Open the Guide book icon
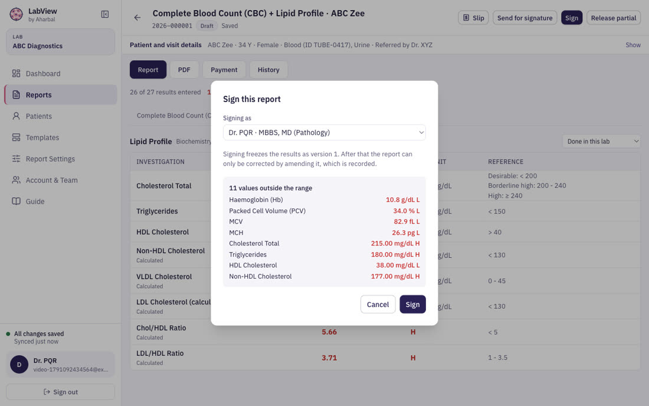 click(x=16, y=201)
